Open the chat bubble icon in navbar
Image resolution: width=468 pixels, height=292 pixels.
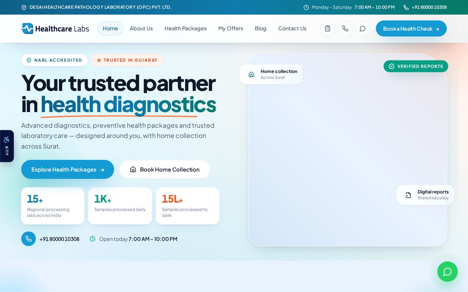tap(363, 28)
